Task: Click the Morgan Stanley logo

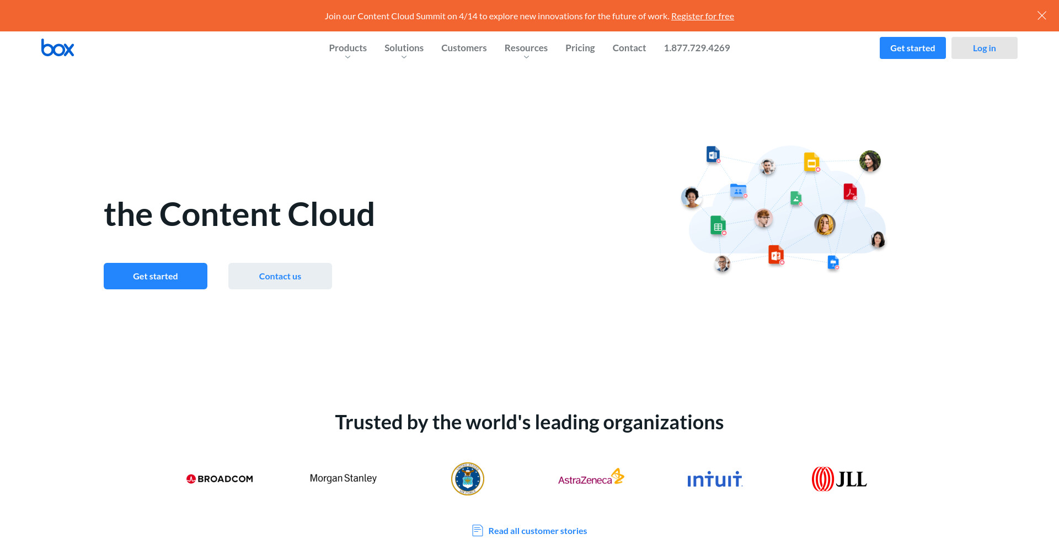Action: (x=343, y=478)
